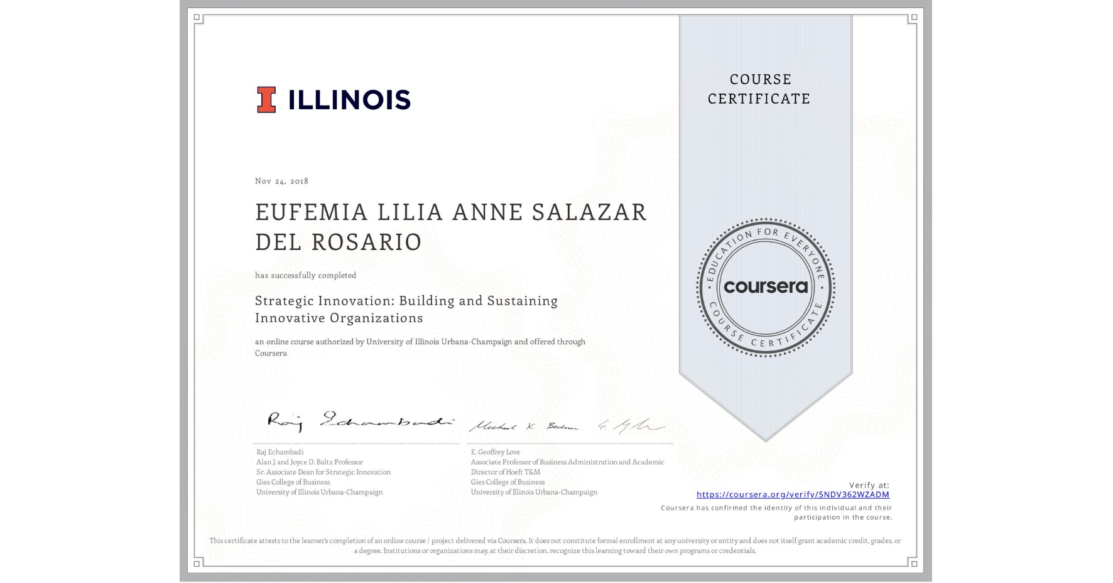
Task: Click 'Sr. Associate Dean for Strategic Innovation'
Action: pos(323,472)
